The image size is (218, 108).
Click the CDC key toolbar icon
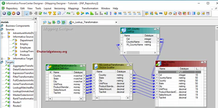coord(147,13)
